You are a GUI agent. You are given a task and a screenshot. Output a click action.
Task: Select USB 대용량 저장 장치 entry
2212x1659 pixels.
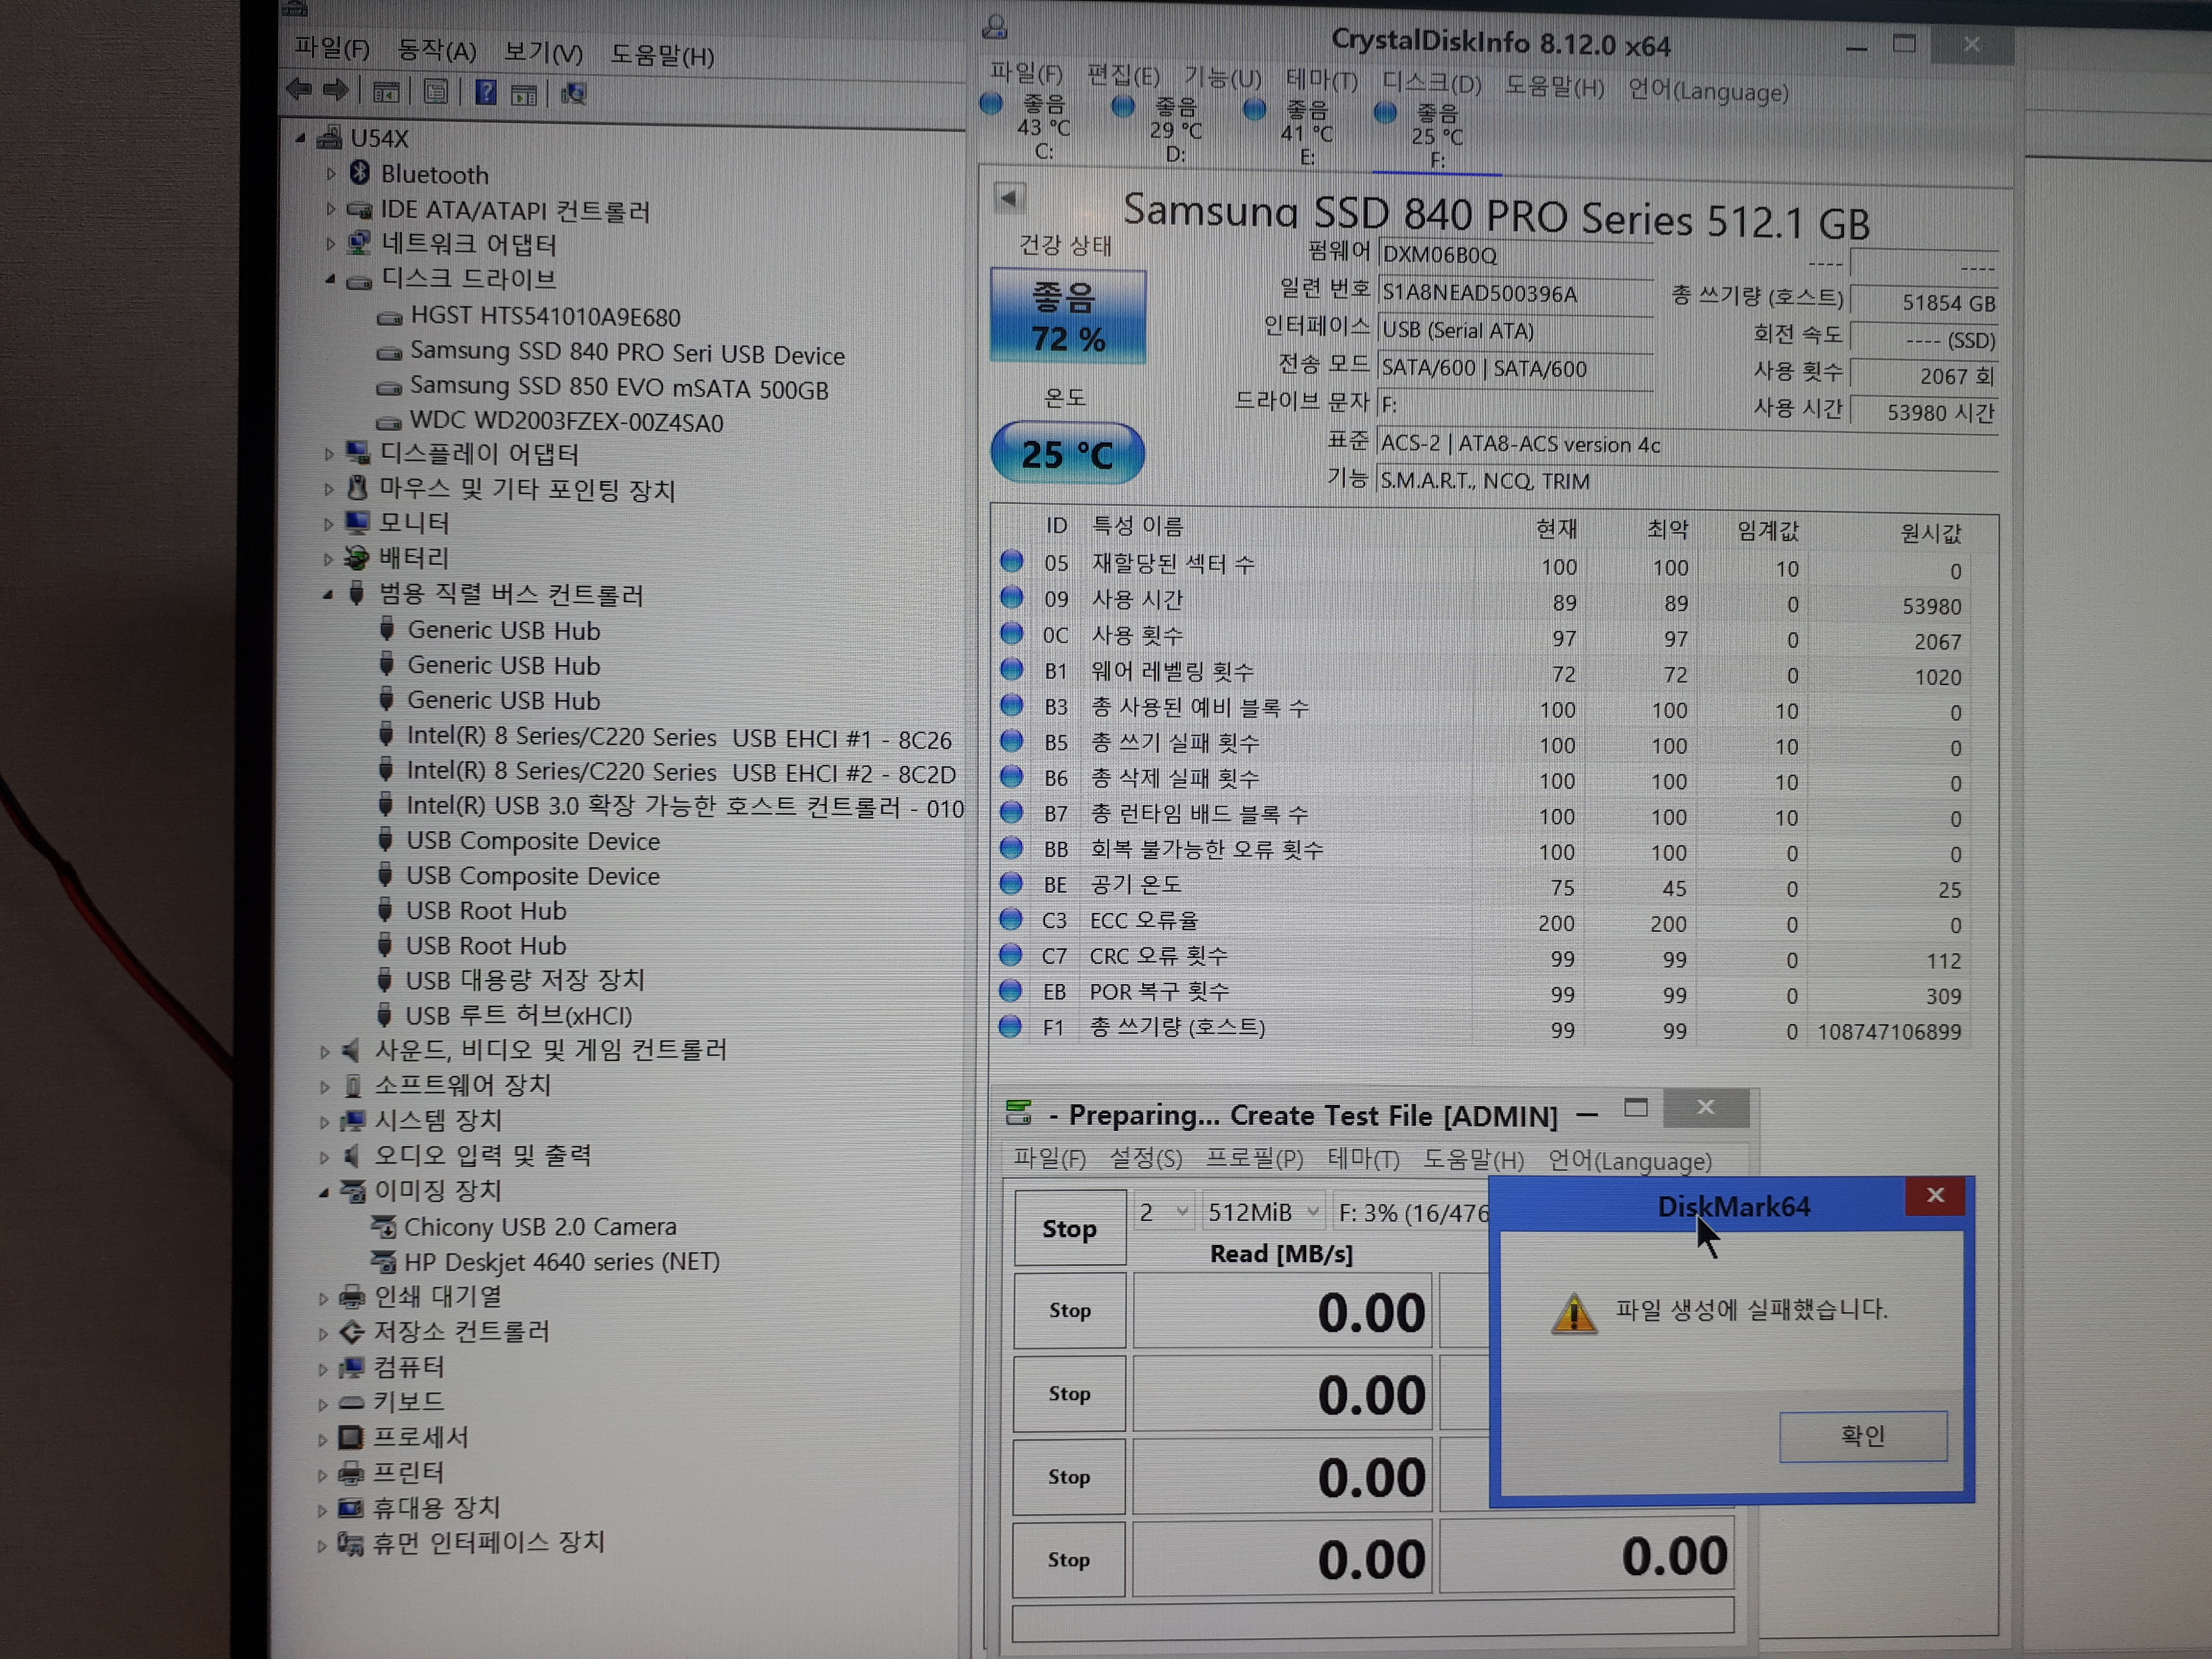525,980
